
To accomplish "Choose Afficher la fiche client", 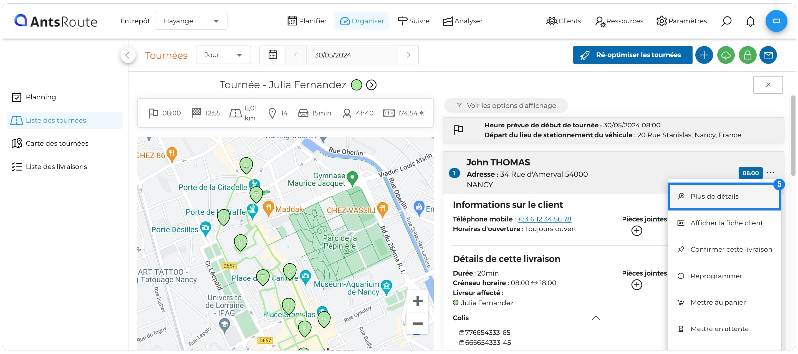I will 724,223.
